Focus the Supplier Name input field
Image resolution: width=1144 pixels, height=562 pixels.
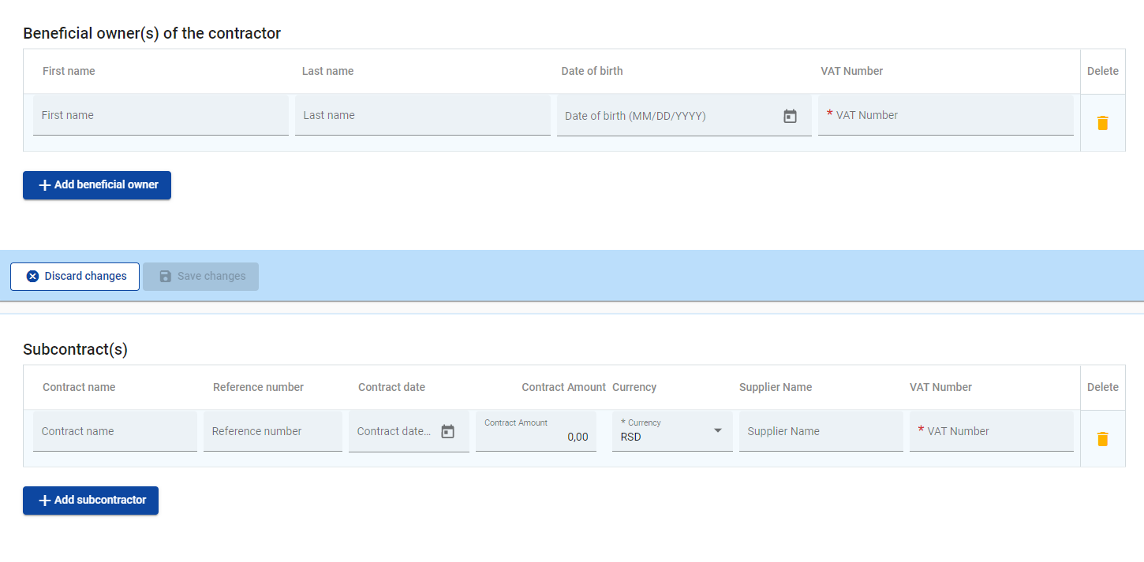click(821, 432)
